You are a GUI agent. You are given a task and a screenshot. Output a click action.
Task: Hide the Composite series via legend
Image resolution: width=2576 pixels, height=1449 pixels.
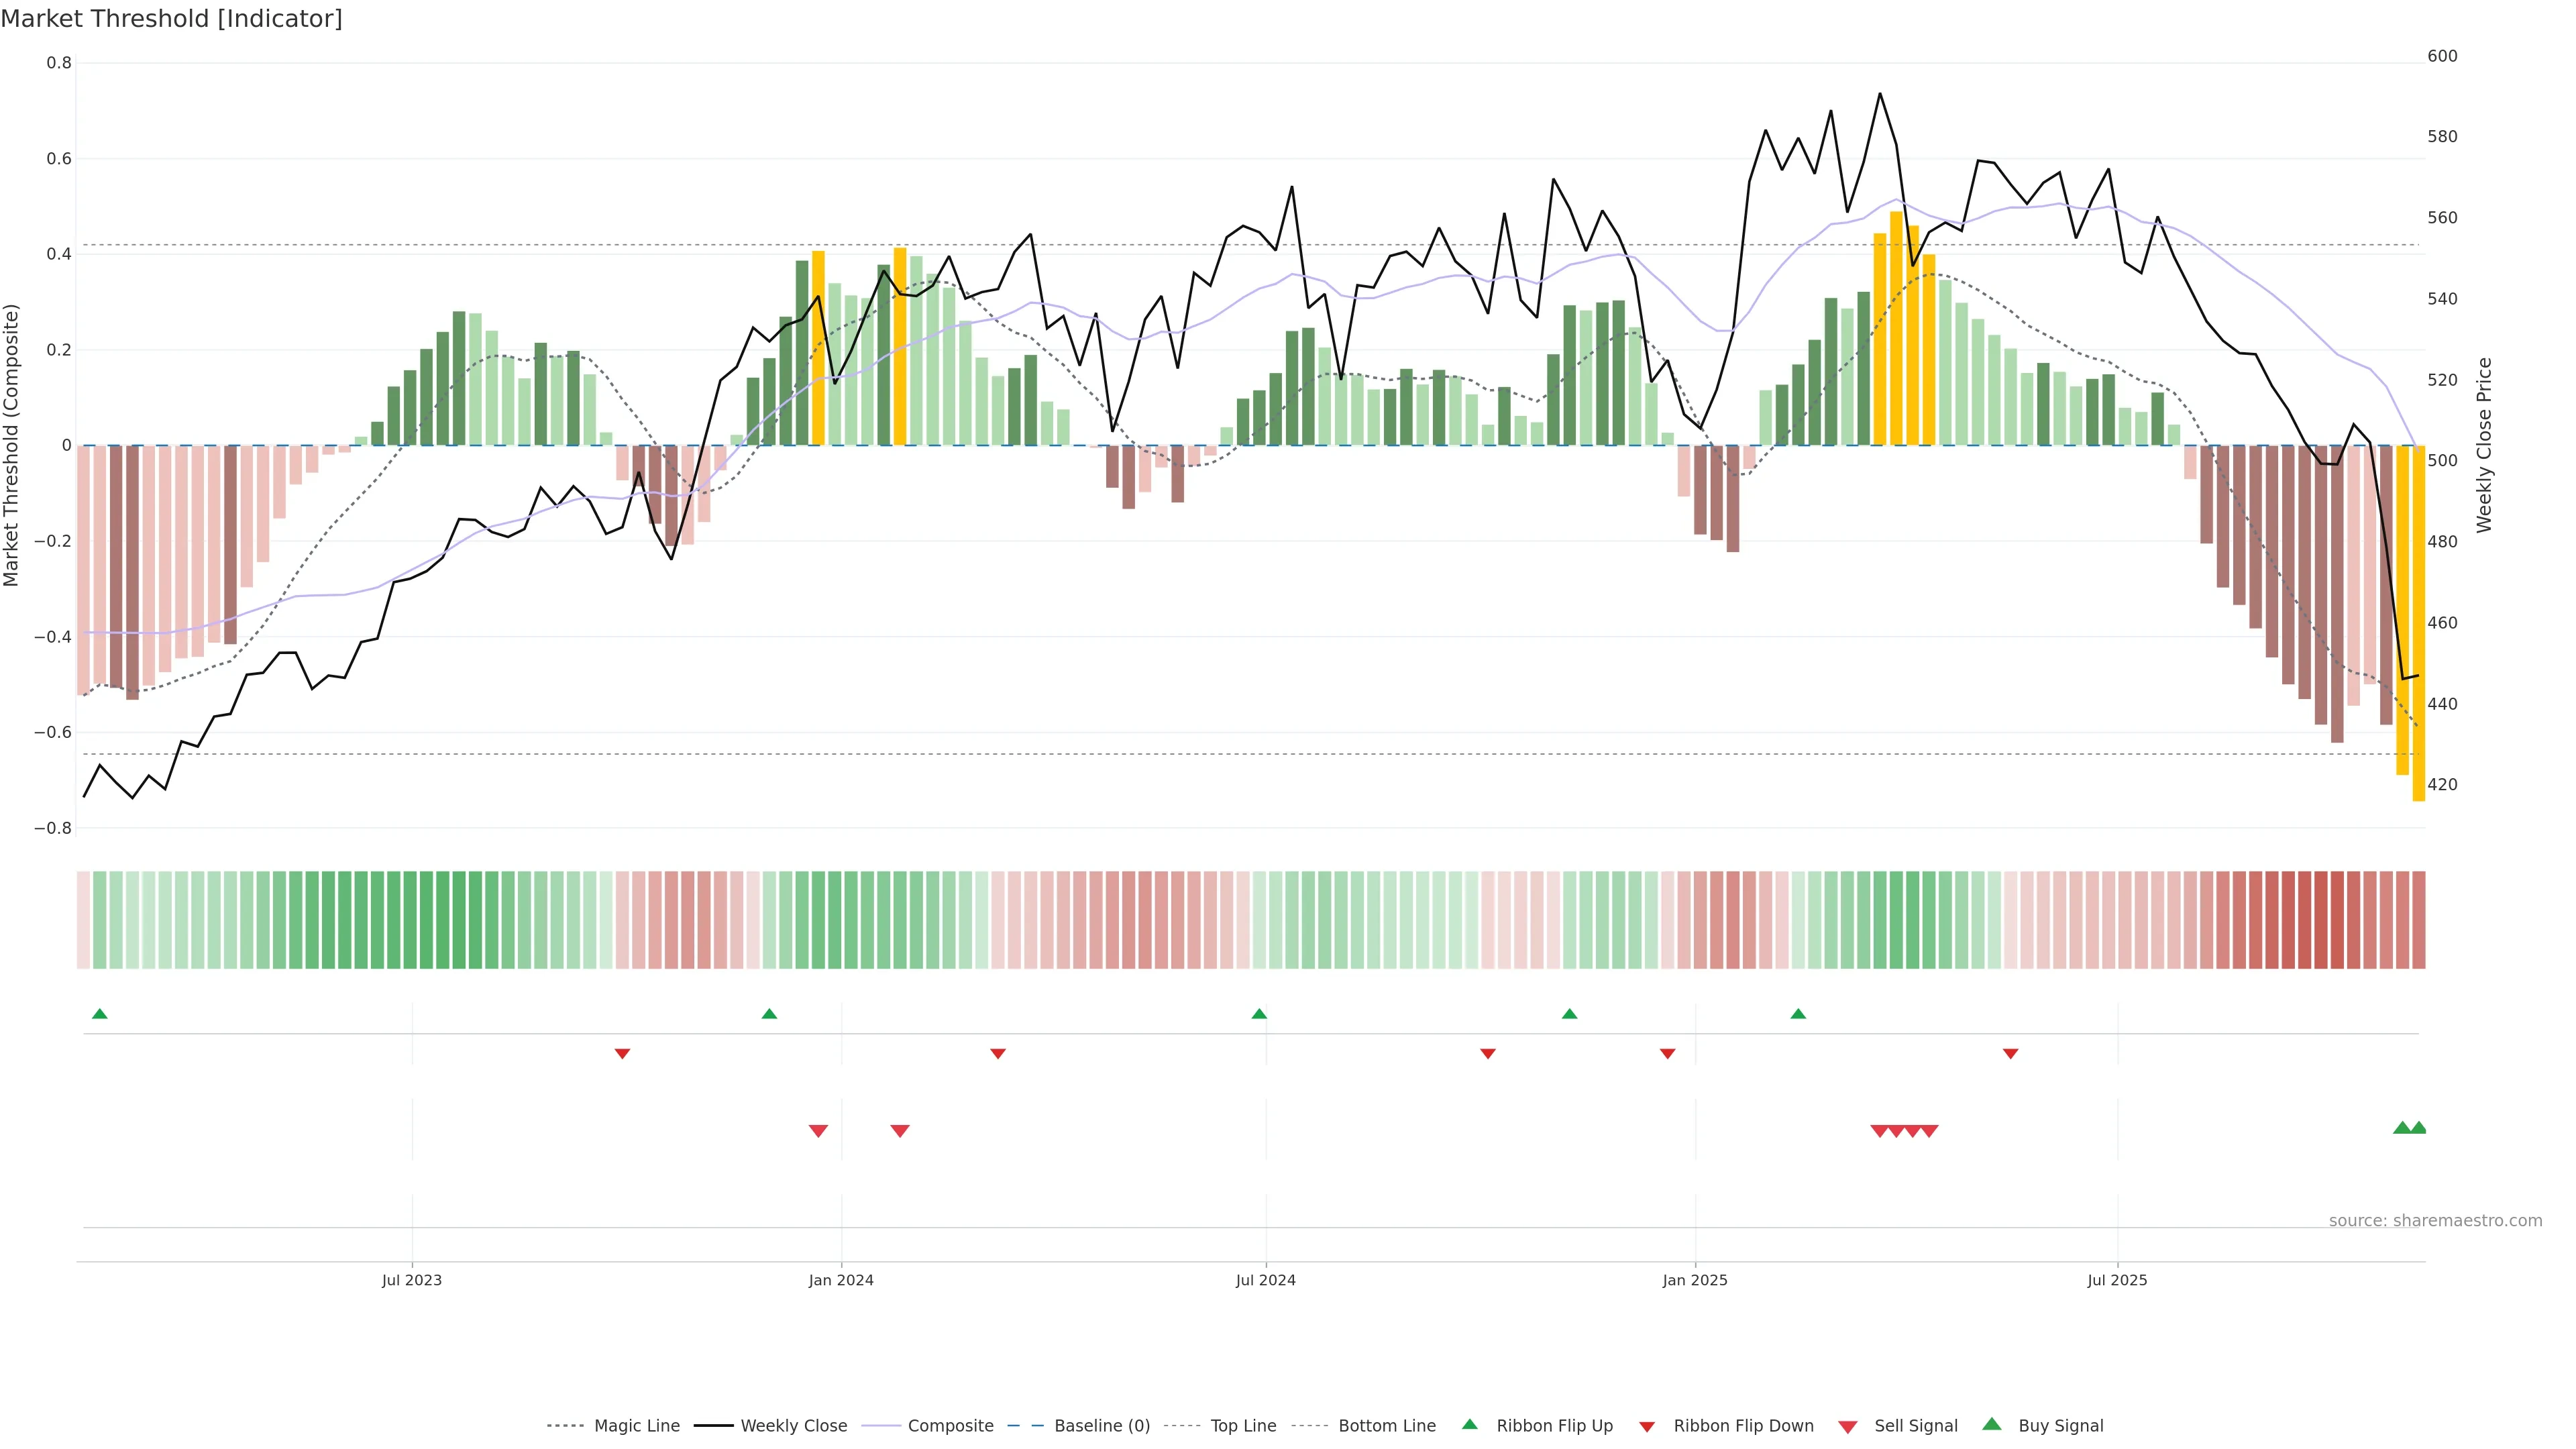[950, 1425]
